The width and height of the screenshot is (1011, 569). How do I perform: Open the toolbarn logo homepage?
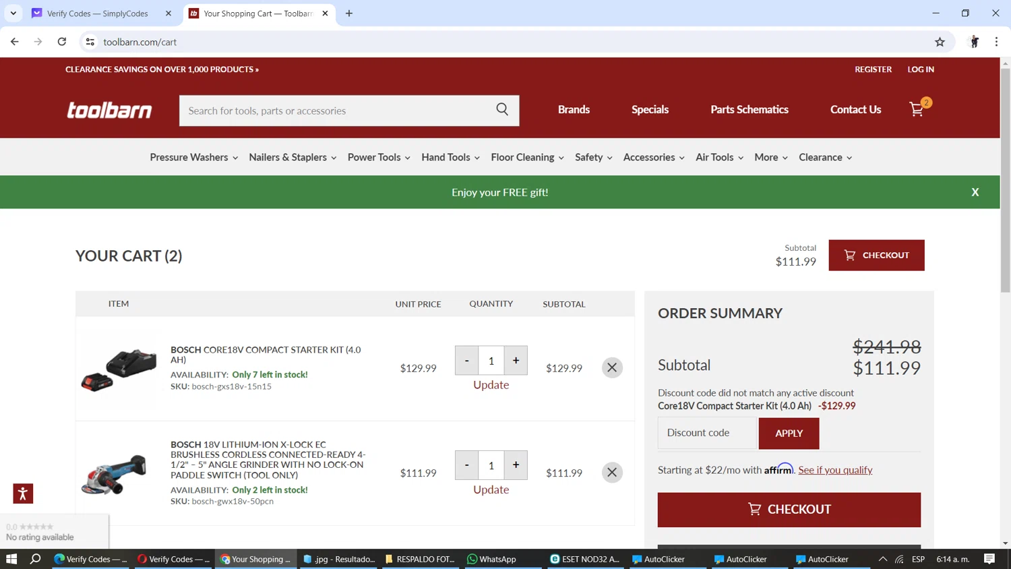click(109, 110)
